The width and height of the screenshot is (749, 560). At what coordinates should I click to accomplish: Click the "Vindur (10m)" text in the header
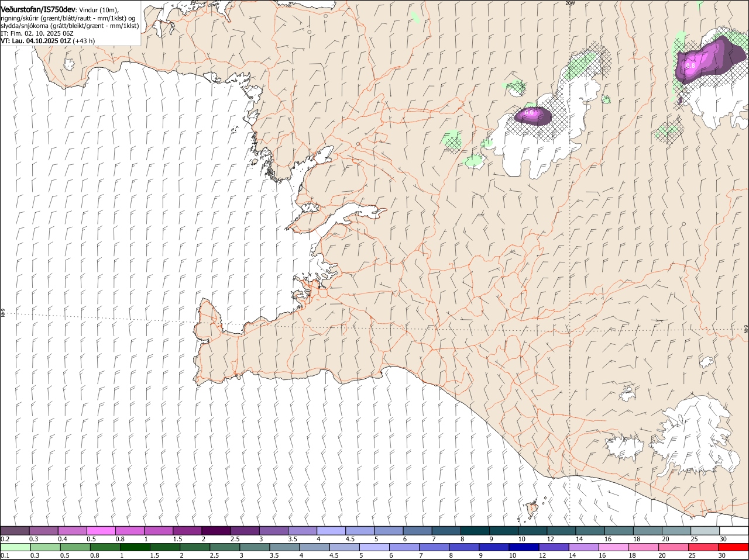pyautogui.click(x=98, y=10)
